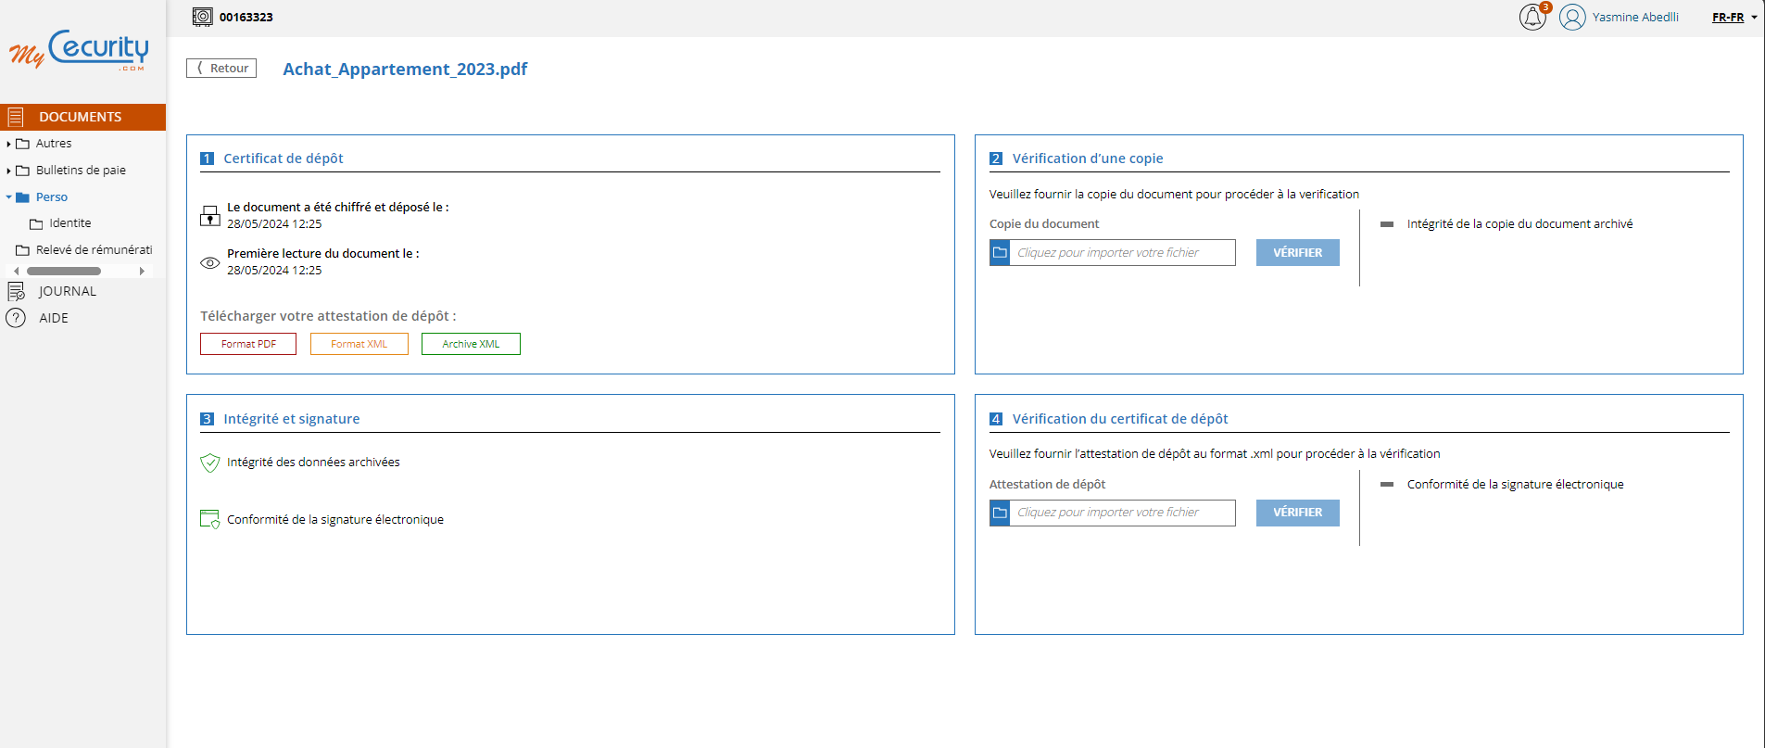
Task: Open the DOCUMENTS menu section
Action: coord(81,117)
